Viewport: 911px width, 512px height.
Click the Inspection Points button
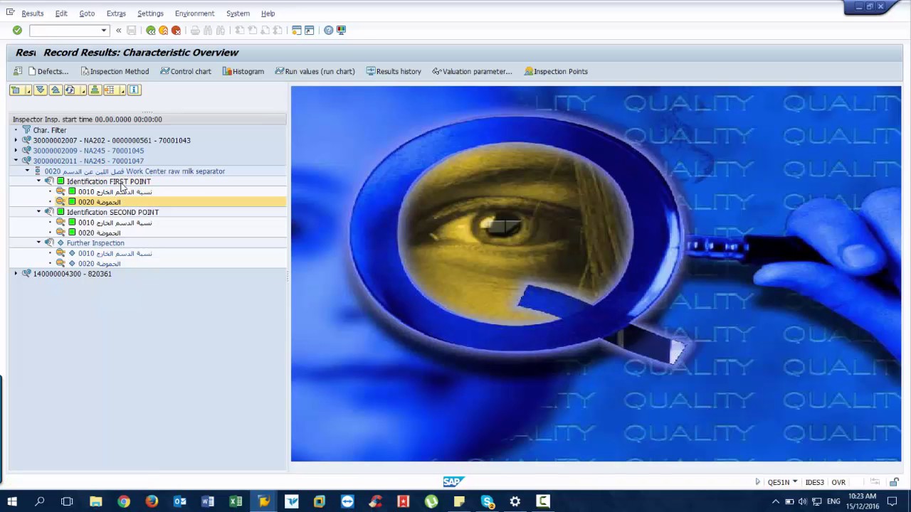pyautogui.click(x=556, y=72)
